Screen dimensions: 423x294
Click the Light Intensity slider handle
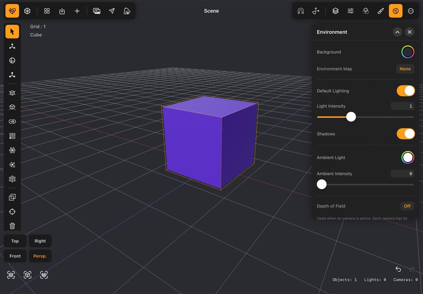tap(351, 117)
